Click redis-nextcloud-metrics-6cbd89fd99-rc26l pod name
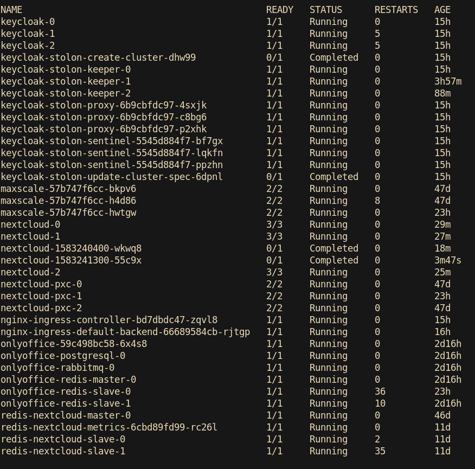 [x=109, y=427]
